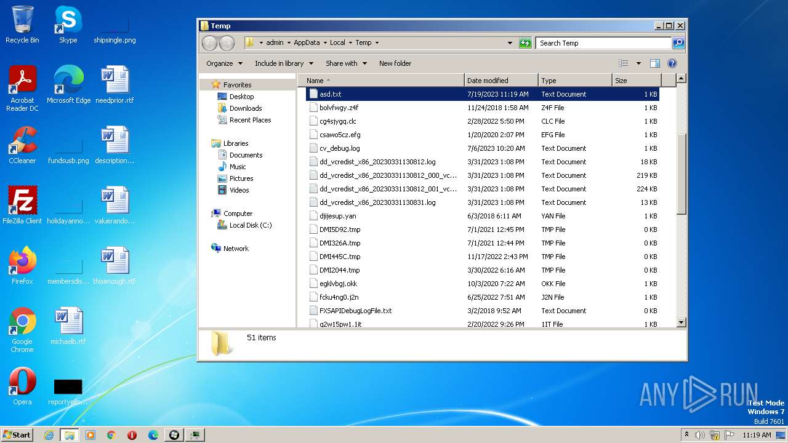Select Network in navigation pane
788x443 pixels.
pos(236,249)
